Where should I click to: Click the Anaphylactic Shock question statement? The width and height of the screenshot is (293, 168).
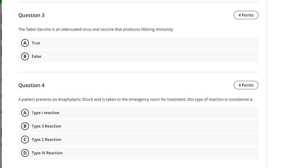pyautogui.click(x=136, y=99)
